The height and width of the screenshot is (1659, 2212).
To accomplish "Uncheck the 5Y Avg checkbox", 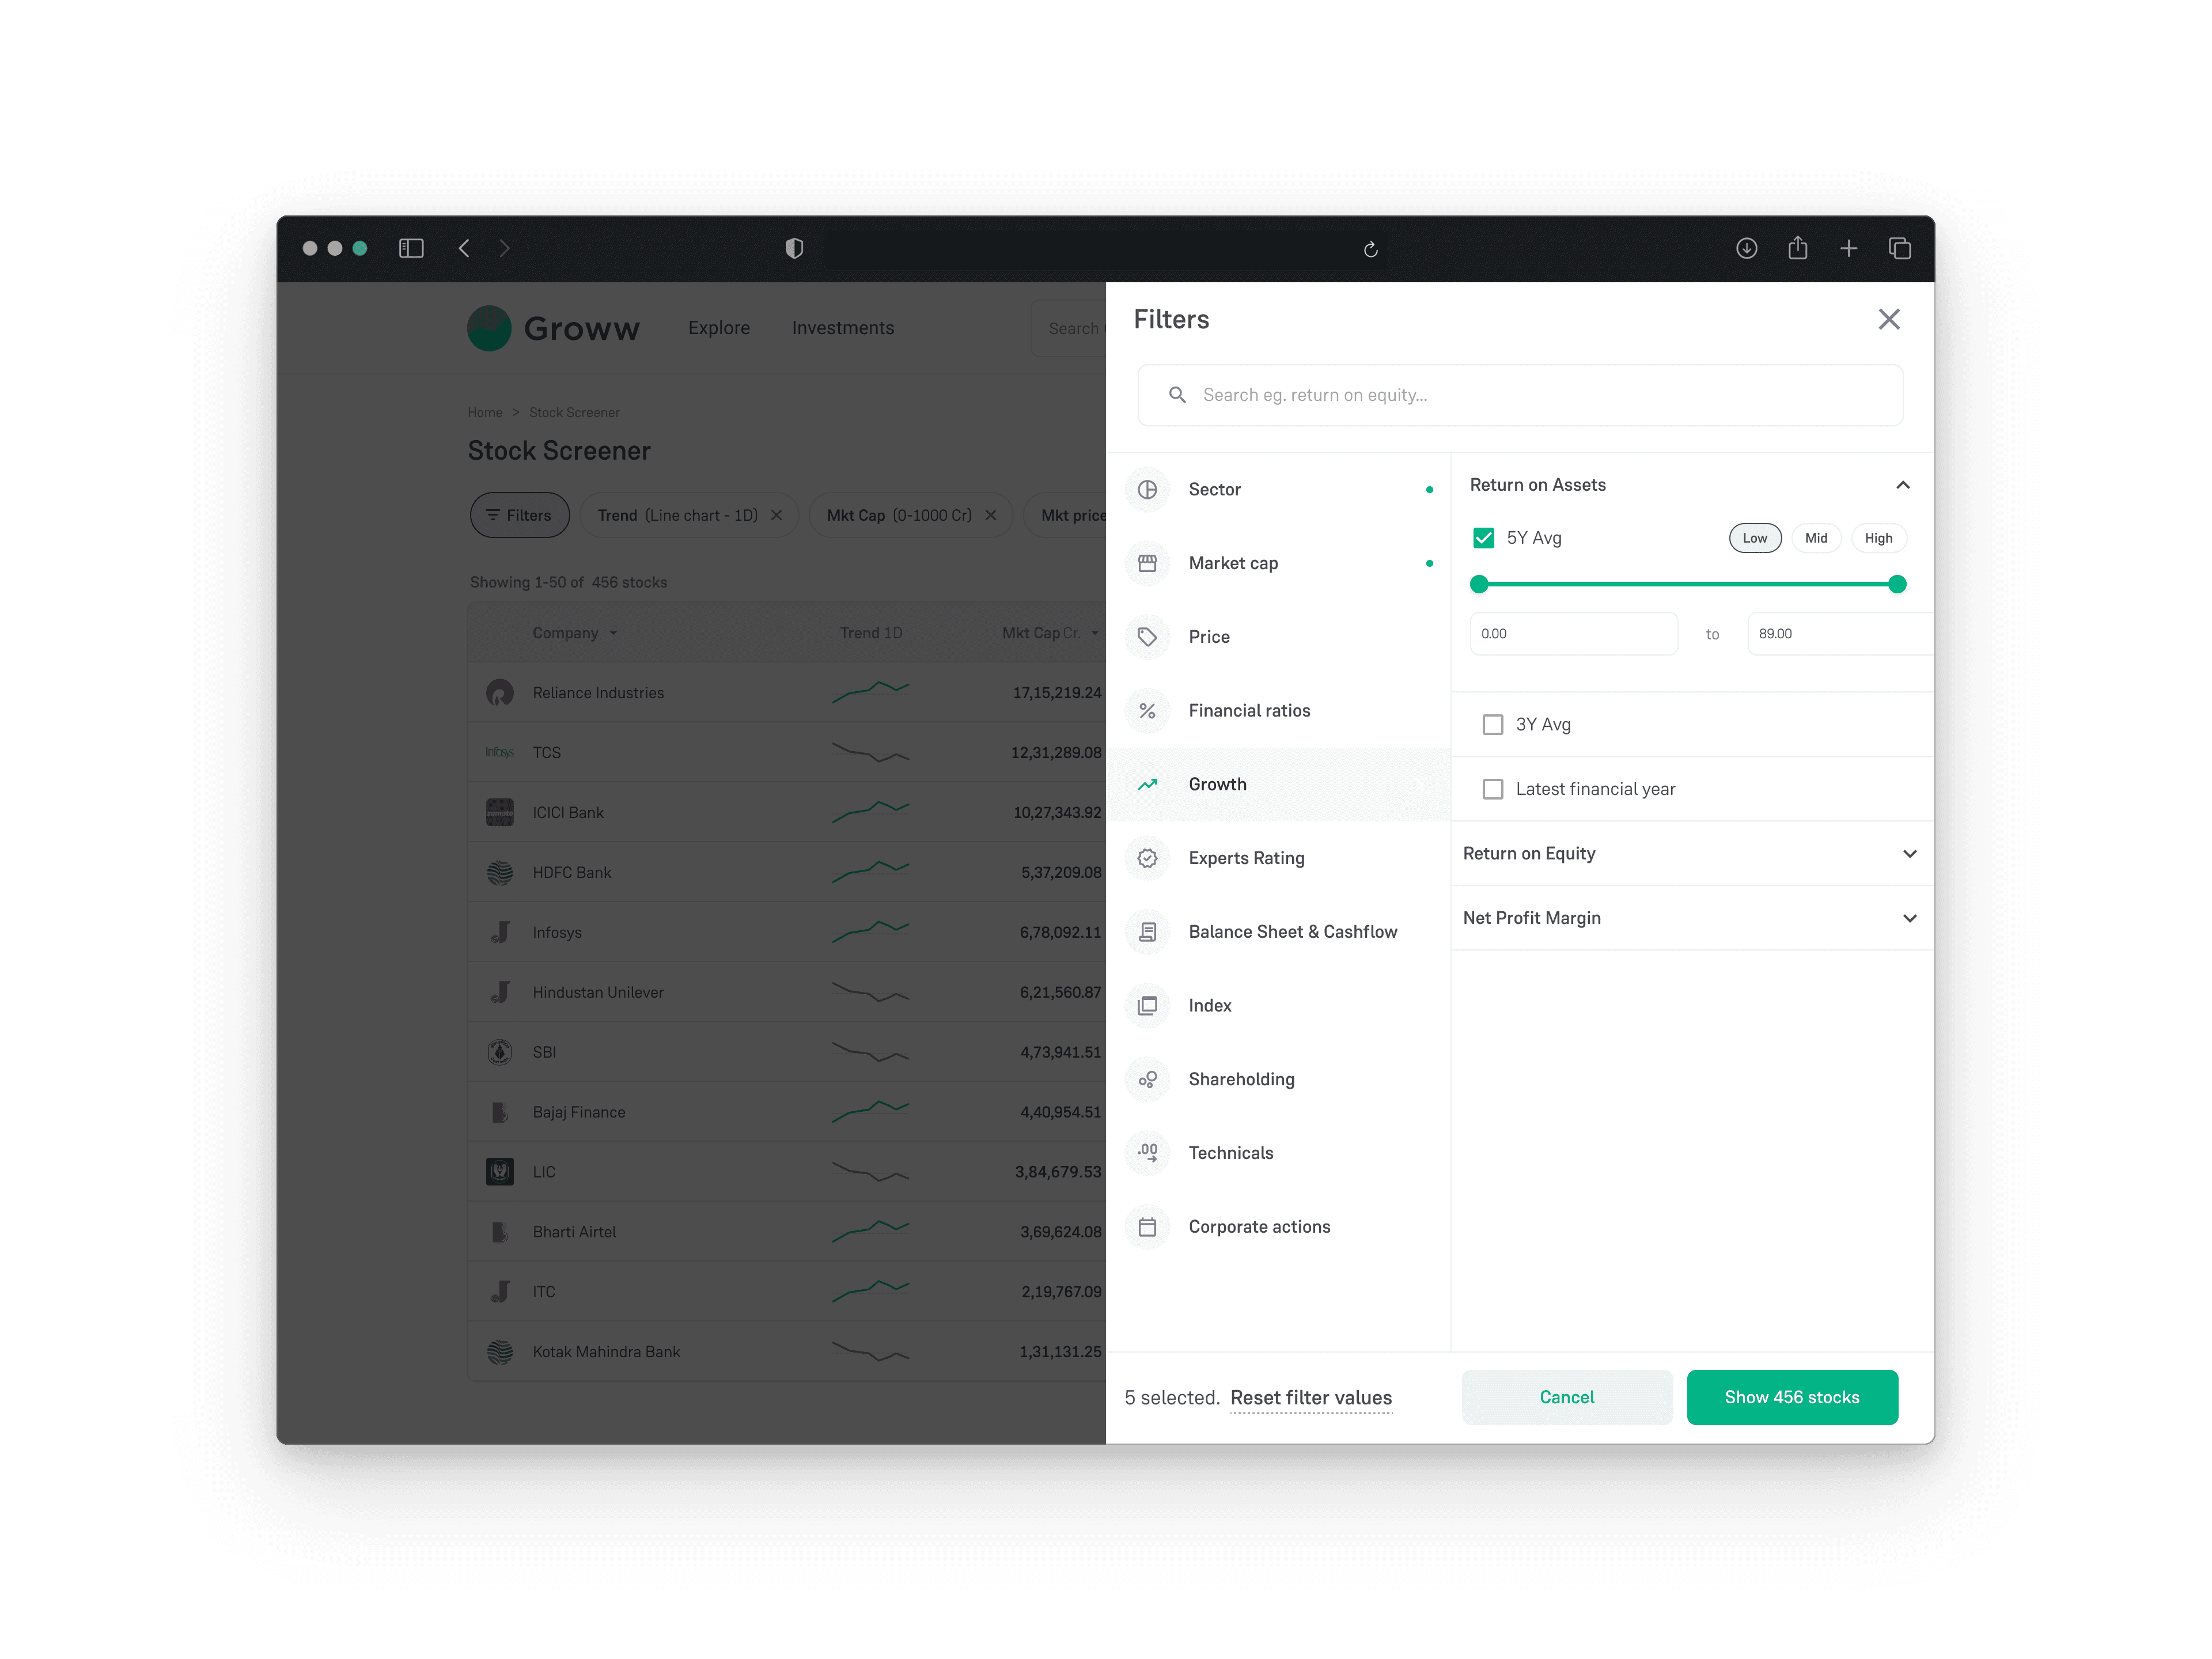I will coord(1483,538).
